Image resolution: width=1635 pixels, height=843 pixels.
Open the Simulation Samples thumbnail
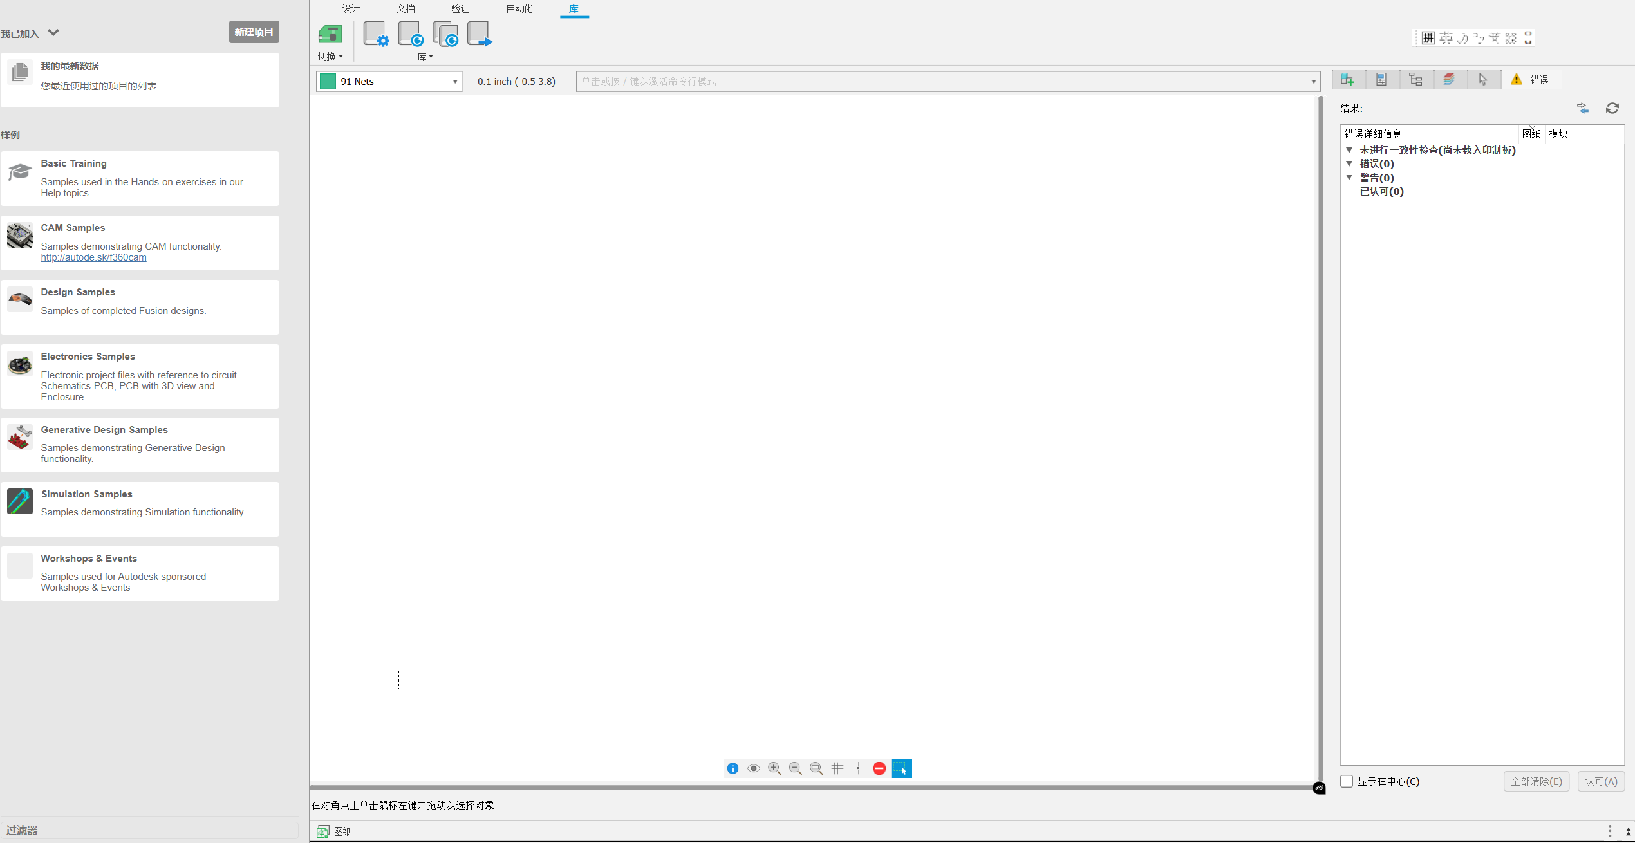(x=20, y=501)
